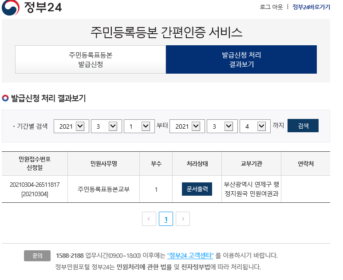
Task: Click the 민원사무명 column header
Action: tap(104, 164)
